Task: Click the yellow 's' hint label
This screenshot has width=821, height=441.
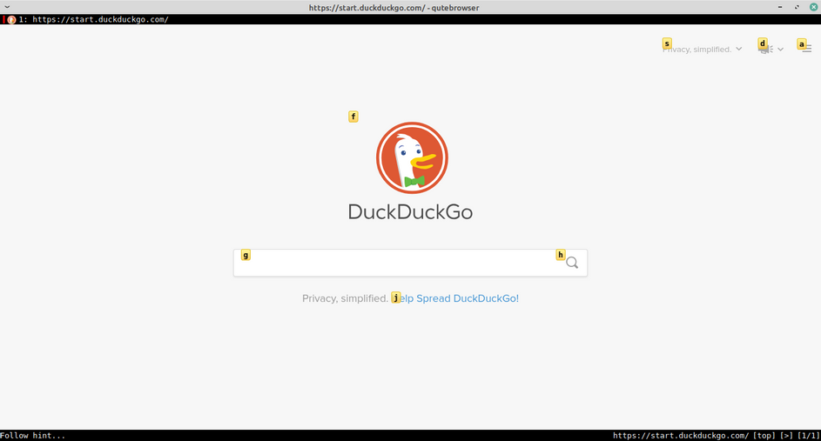Action: coord(667,43)
